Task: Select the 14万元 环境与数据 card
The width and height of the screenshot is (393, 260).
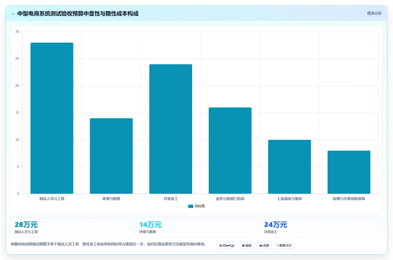Action: (196, 227)
